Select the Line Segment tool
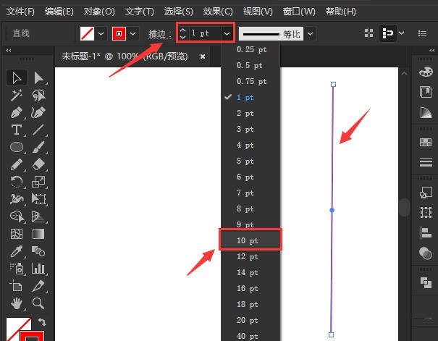 click(x=39, y=130)
